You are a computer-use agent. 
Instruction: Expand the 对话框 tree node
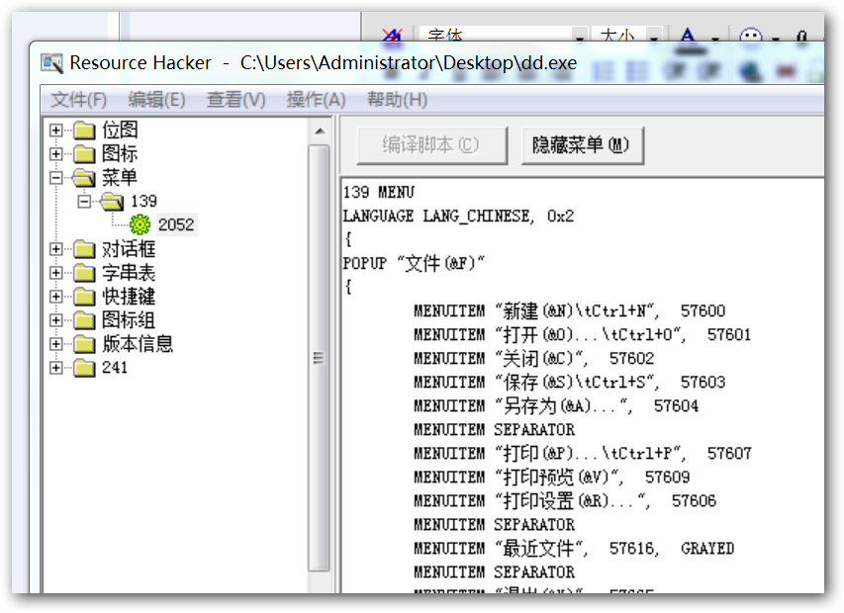pyautogui.click(x=56, y=249)
